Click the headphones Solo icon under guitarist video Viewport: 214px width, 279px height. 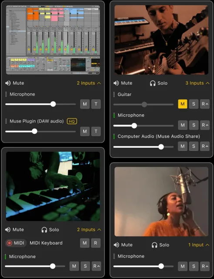pos(153,83)
